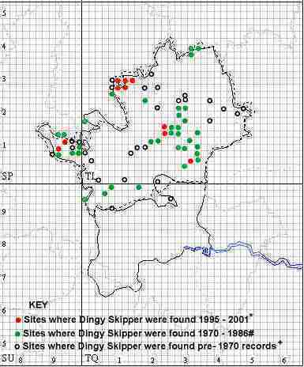Click left-margin grid number "4"
This screenshot has width=304, height=367.
[x=4, y=47]
